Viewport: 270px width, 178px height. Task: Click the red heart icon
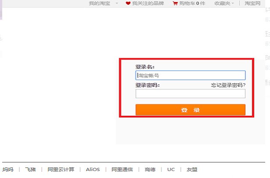pos(128,3)
